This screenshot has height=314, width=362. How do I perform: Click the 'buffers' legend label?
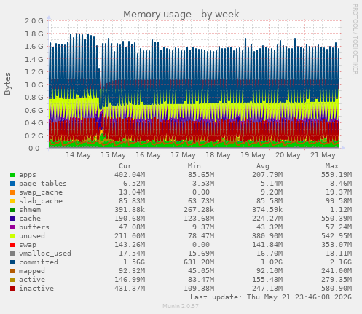click(x=34, y=227)
